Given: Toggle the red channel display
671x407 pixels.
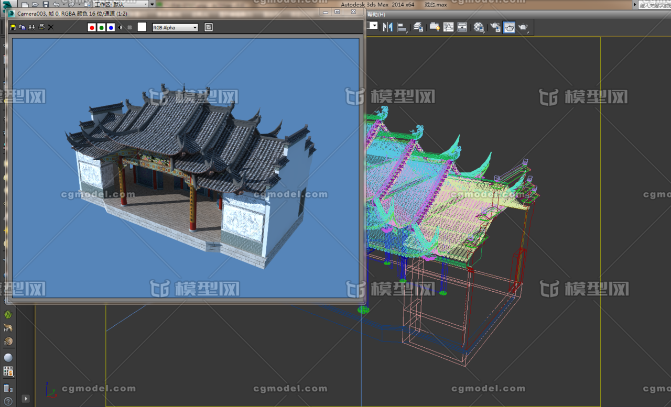Looking at the screenshot, I should point(92,27).
